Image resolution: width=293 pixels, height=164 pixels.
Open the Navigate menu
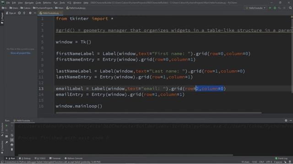(29, 3)
